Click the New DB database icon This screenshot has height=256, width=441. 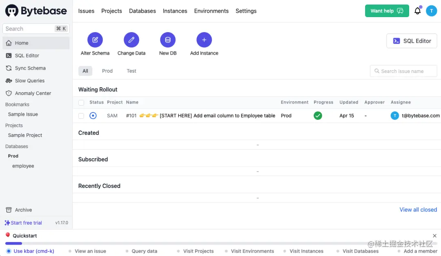pyautogui.click(x=168, y=40)
